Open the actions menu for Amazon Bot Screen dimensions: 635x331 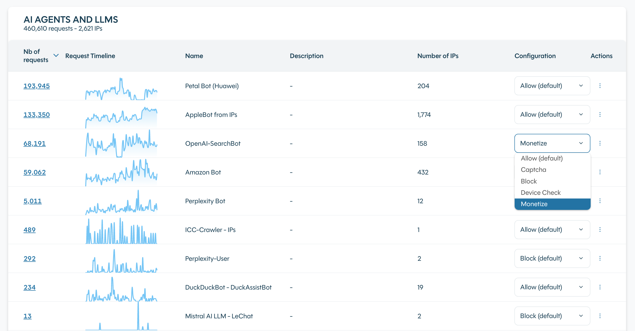coord(600,172)
